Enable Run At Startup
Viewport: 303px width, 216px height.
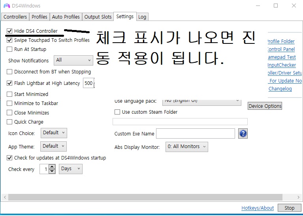pos(9,49)
